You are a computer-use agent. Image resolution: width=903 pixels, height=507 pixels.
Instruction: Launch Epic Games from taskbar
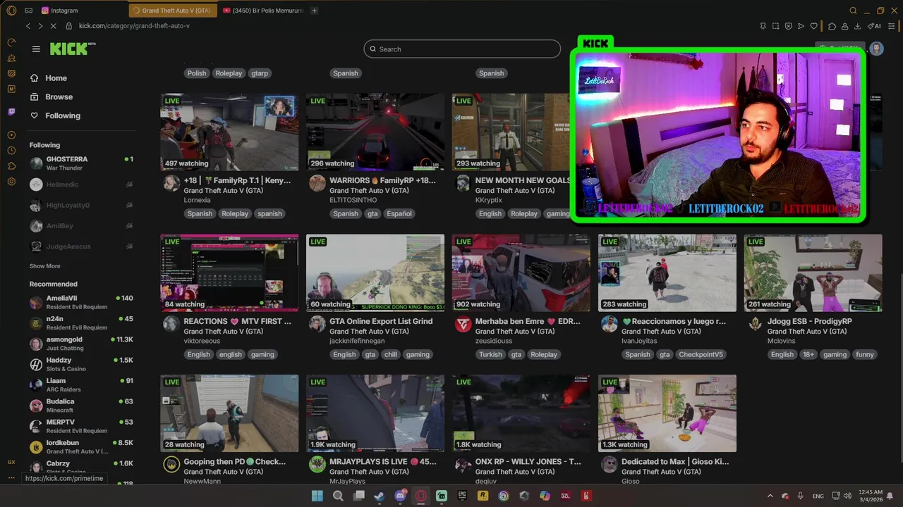(462, 496)
